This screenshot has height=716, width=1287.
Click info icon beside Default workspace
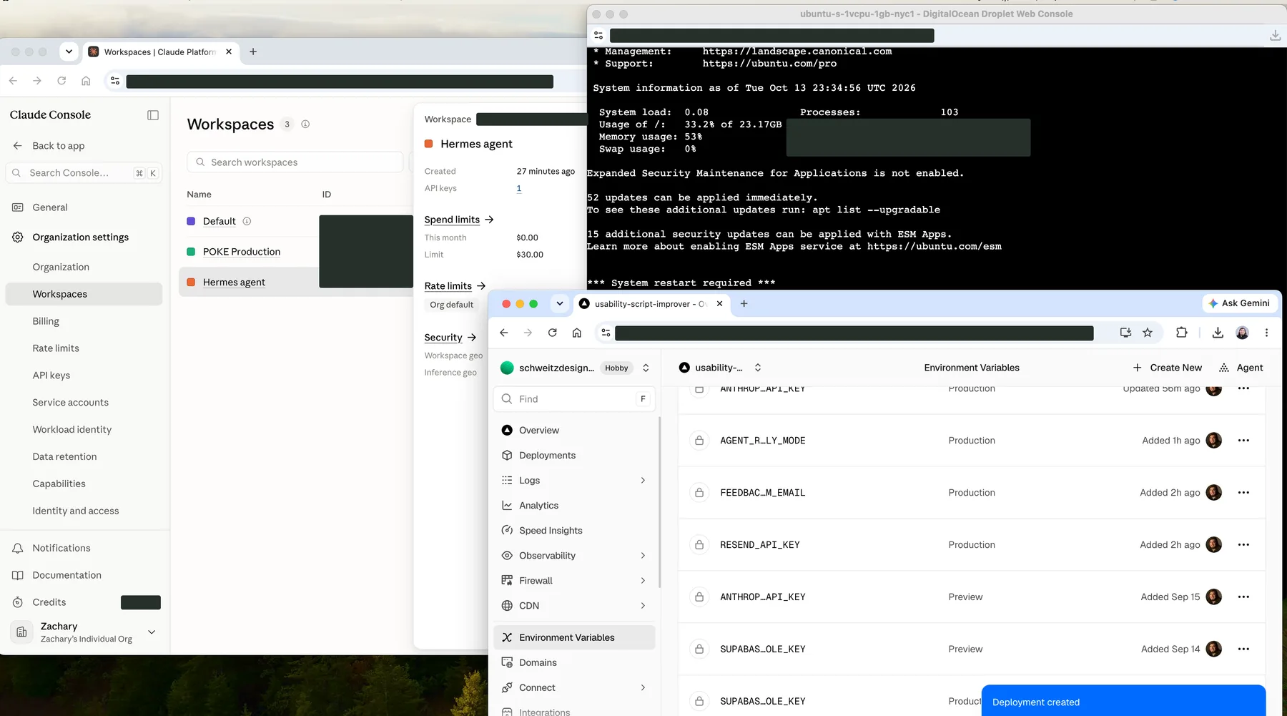click(247, 221)
